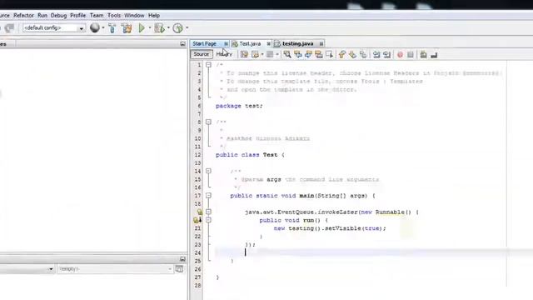533x300 pixels.
Task: Toggle Bookmark icon in editor toolbar
Action: pyautogui.click(x=363, y=54)
